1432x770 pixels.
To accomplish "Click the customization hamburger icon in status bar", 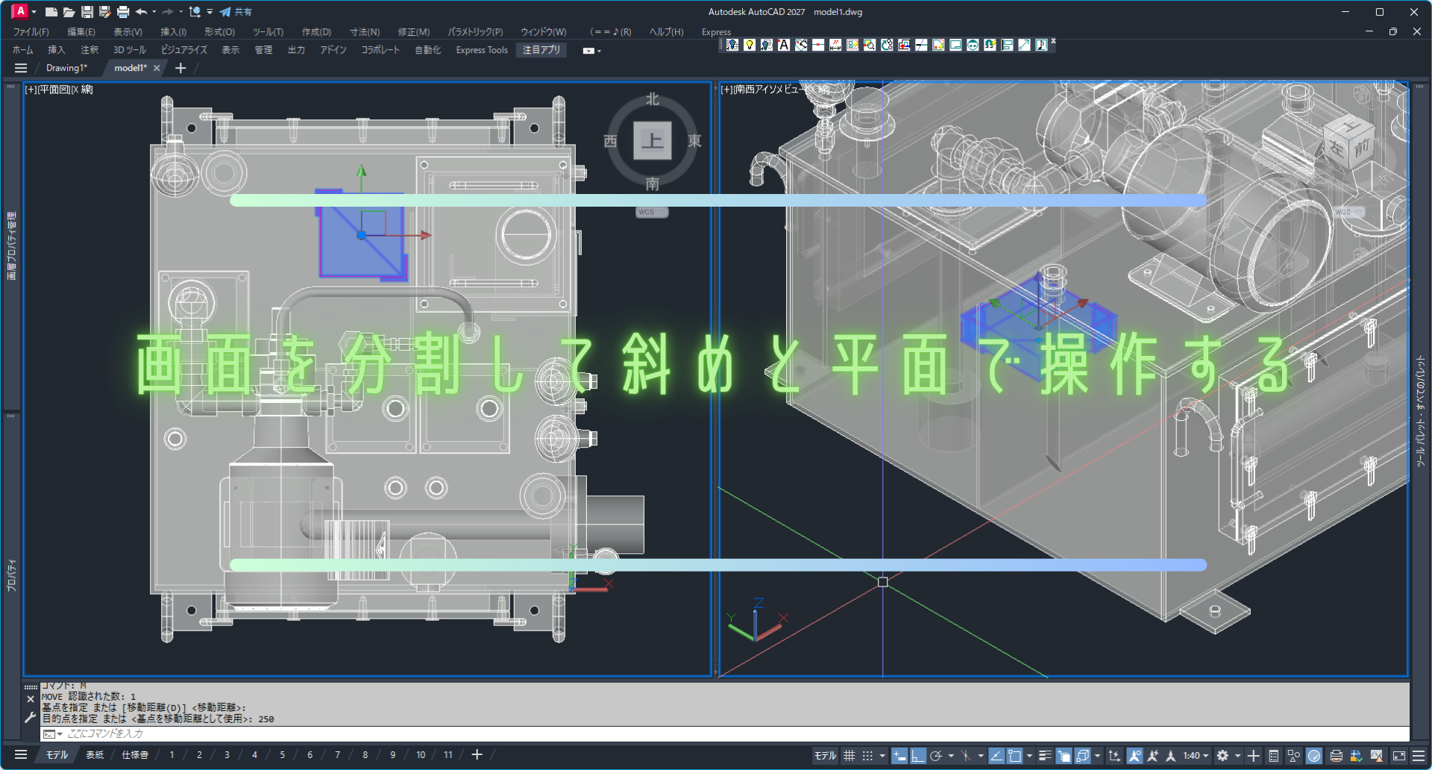I will [x=1419, y=756].
